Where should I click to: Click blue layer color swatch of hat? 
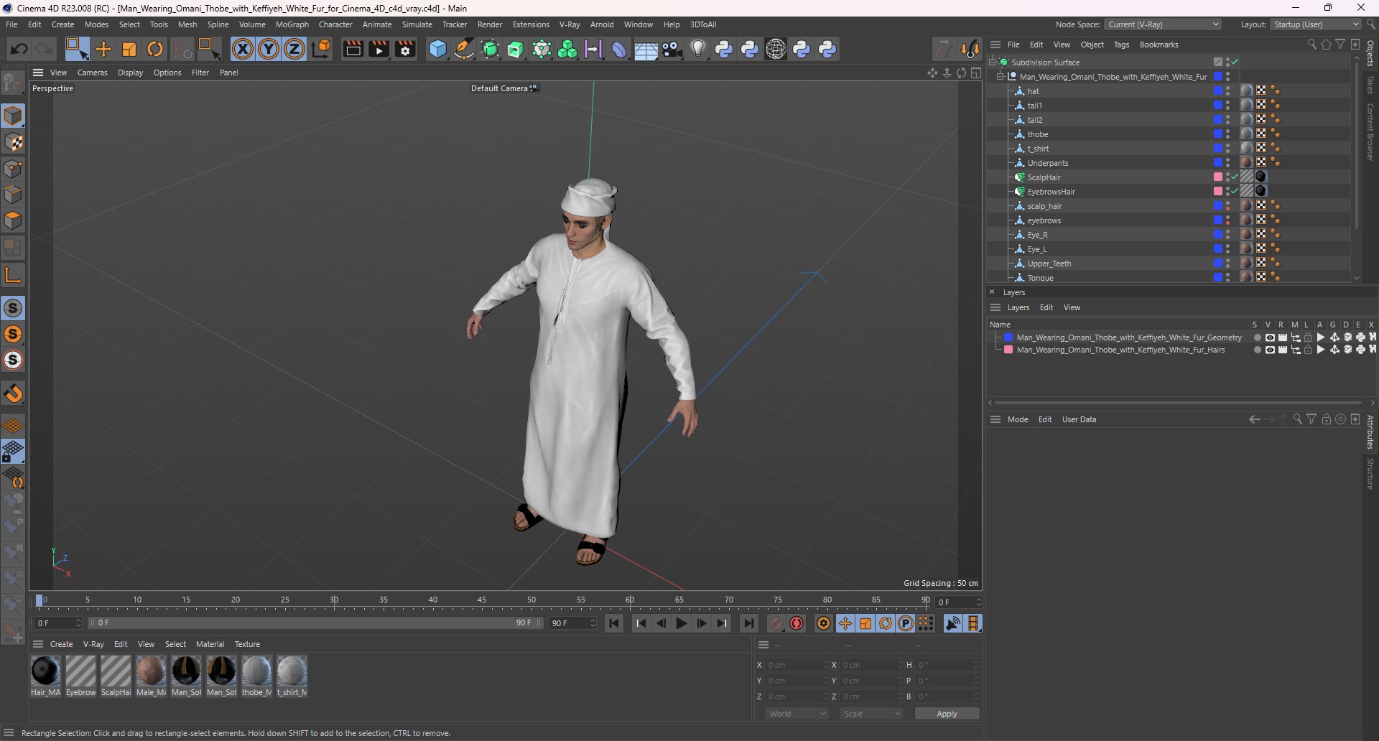pyautogui.click(x=1218, y=91)
